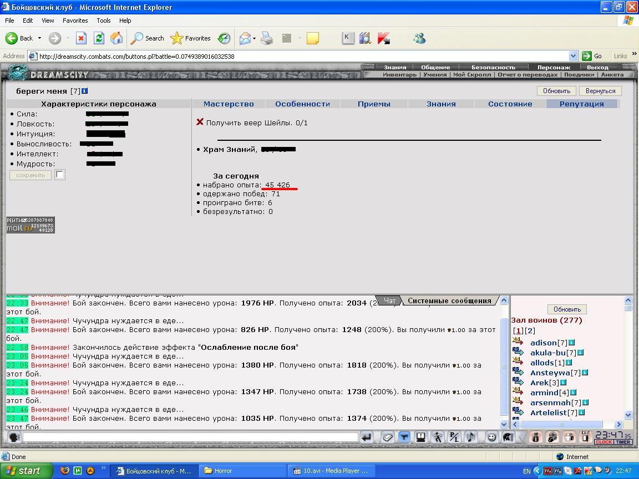Screen dimensions: 639x479
Task: Click in the chat message input field
Action: tap(190, 437)
